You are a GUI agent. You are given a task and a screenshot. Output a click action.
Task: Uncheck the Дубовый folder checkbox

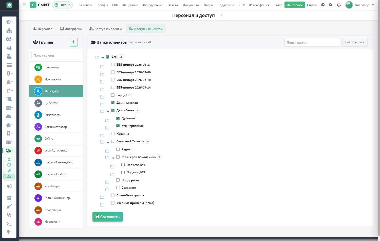[118, 118]
